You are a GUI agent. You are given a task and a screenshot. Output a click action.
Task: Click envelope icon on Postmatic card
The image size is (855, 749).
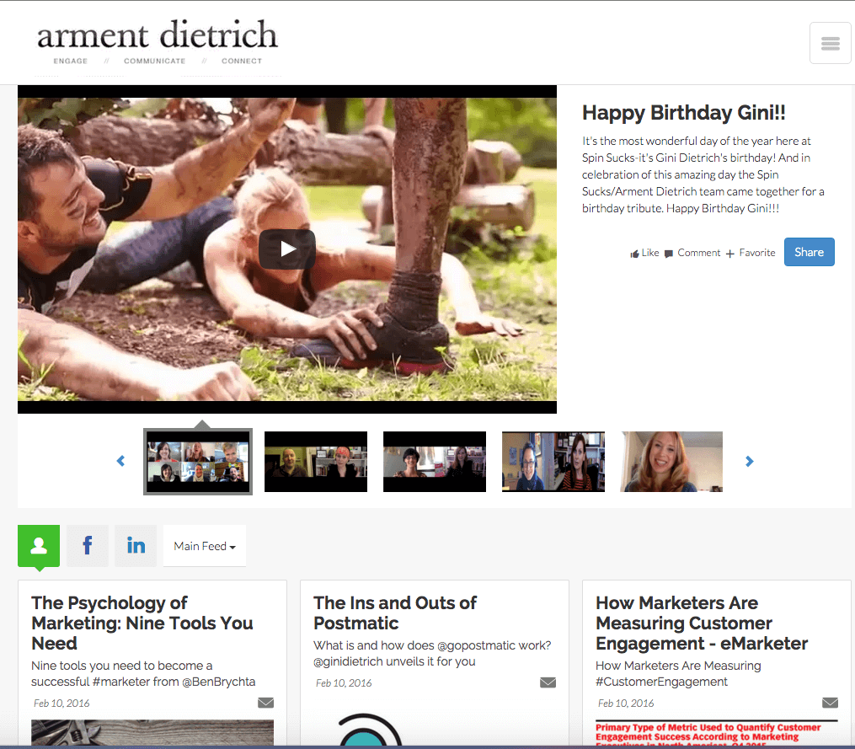coord(548,682)
